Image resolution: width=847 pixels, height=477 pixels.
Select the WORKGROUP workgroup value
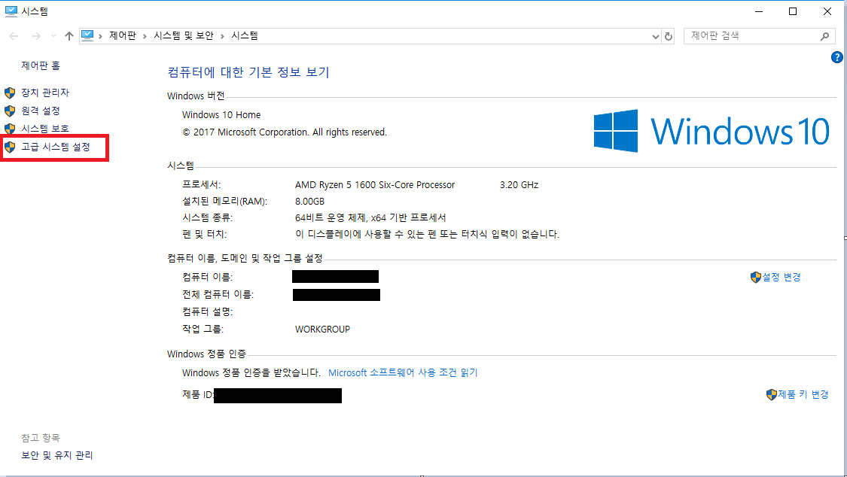tap(322, 329)
